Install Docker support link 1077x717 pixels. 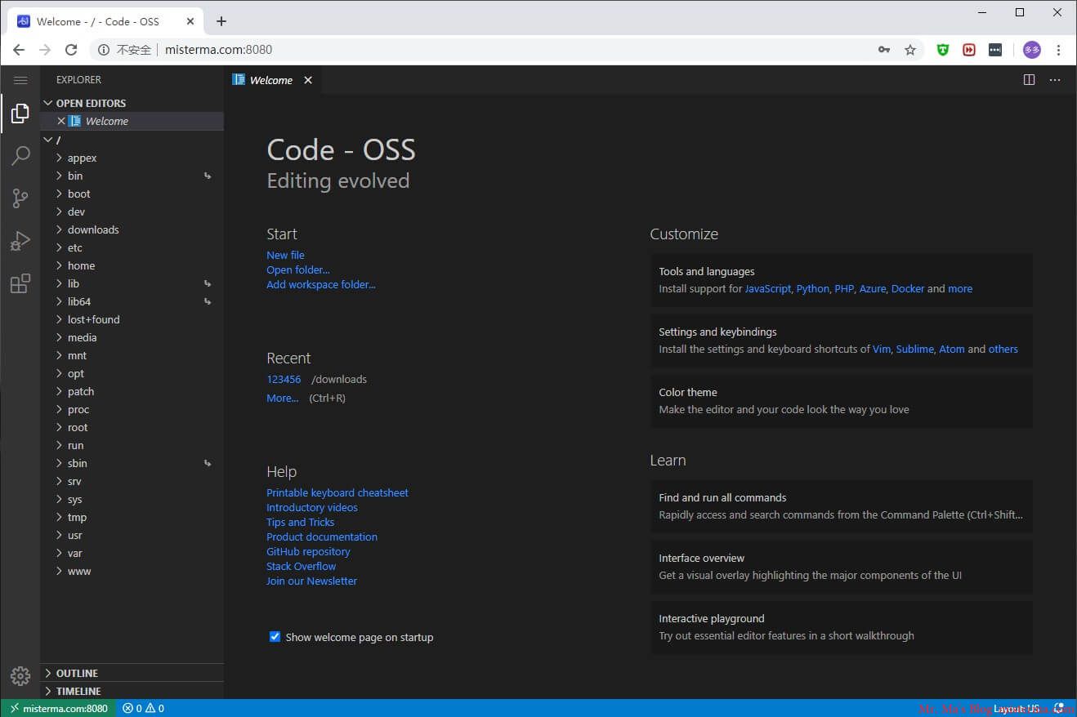(908, 288)
